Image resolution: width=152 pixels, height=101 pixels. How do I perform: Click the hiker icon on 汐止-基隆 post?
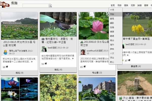pyautogui.click(x=121, y=98)
